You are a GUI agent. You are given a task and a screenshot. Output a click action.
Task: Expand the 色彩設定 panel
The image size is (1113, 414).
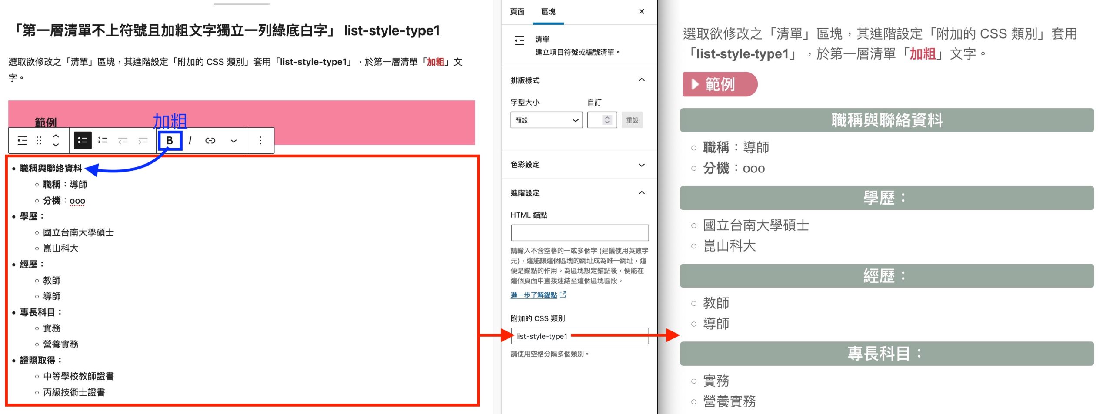[578, 165]
